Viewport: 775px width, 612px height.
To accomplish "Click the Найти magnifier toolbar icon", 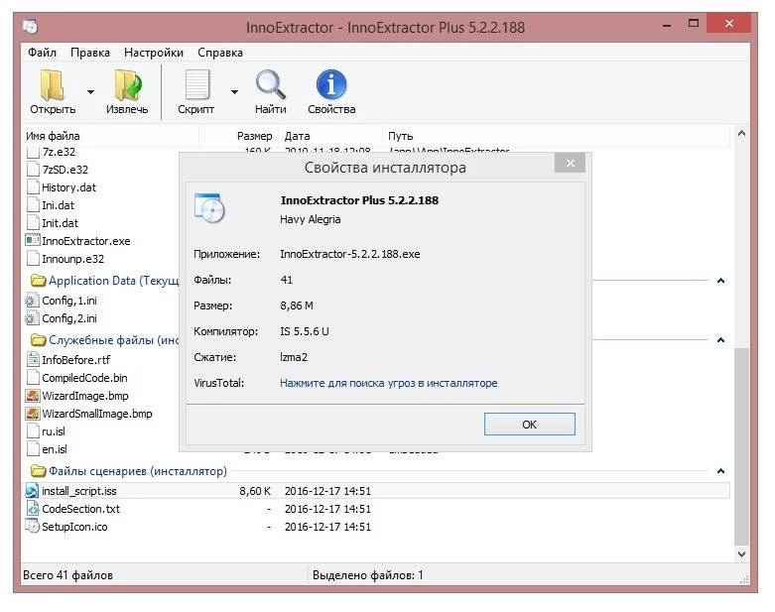I will (x=270, y=84).
